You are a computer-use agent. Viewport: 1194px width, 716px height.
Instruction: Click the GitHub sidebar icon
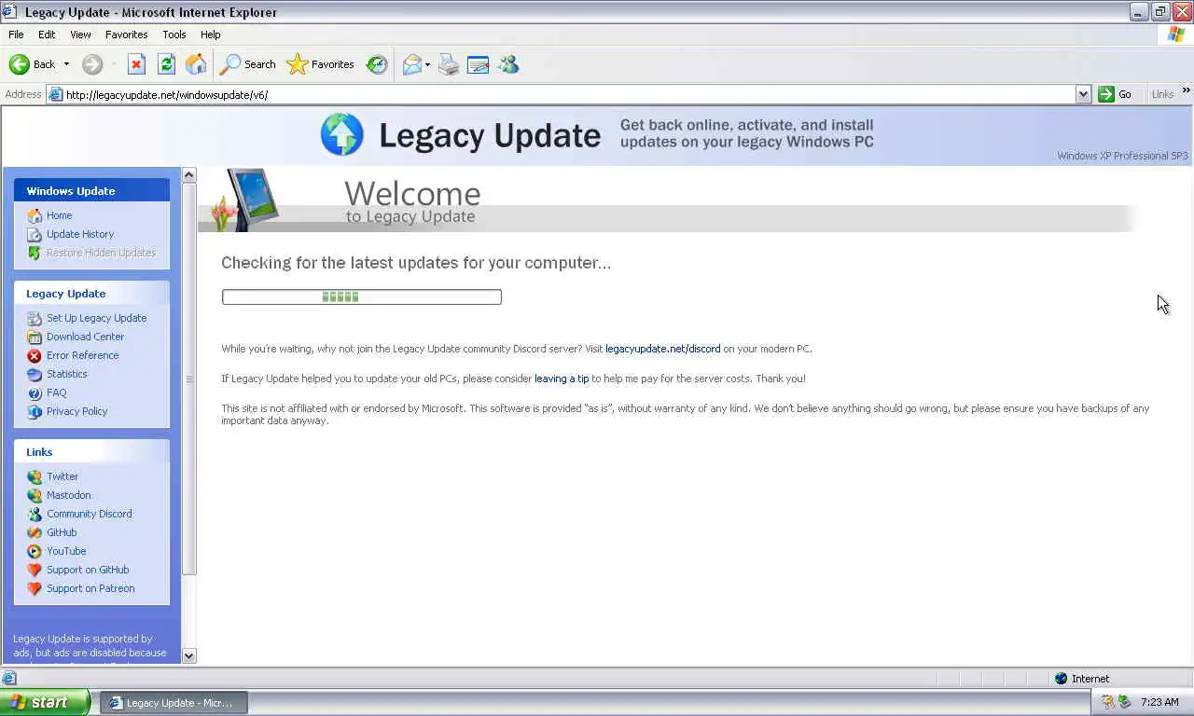(x=35, y=532)
